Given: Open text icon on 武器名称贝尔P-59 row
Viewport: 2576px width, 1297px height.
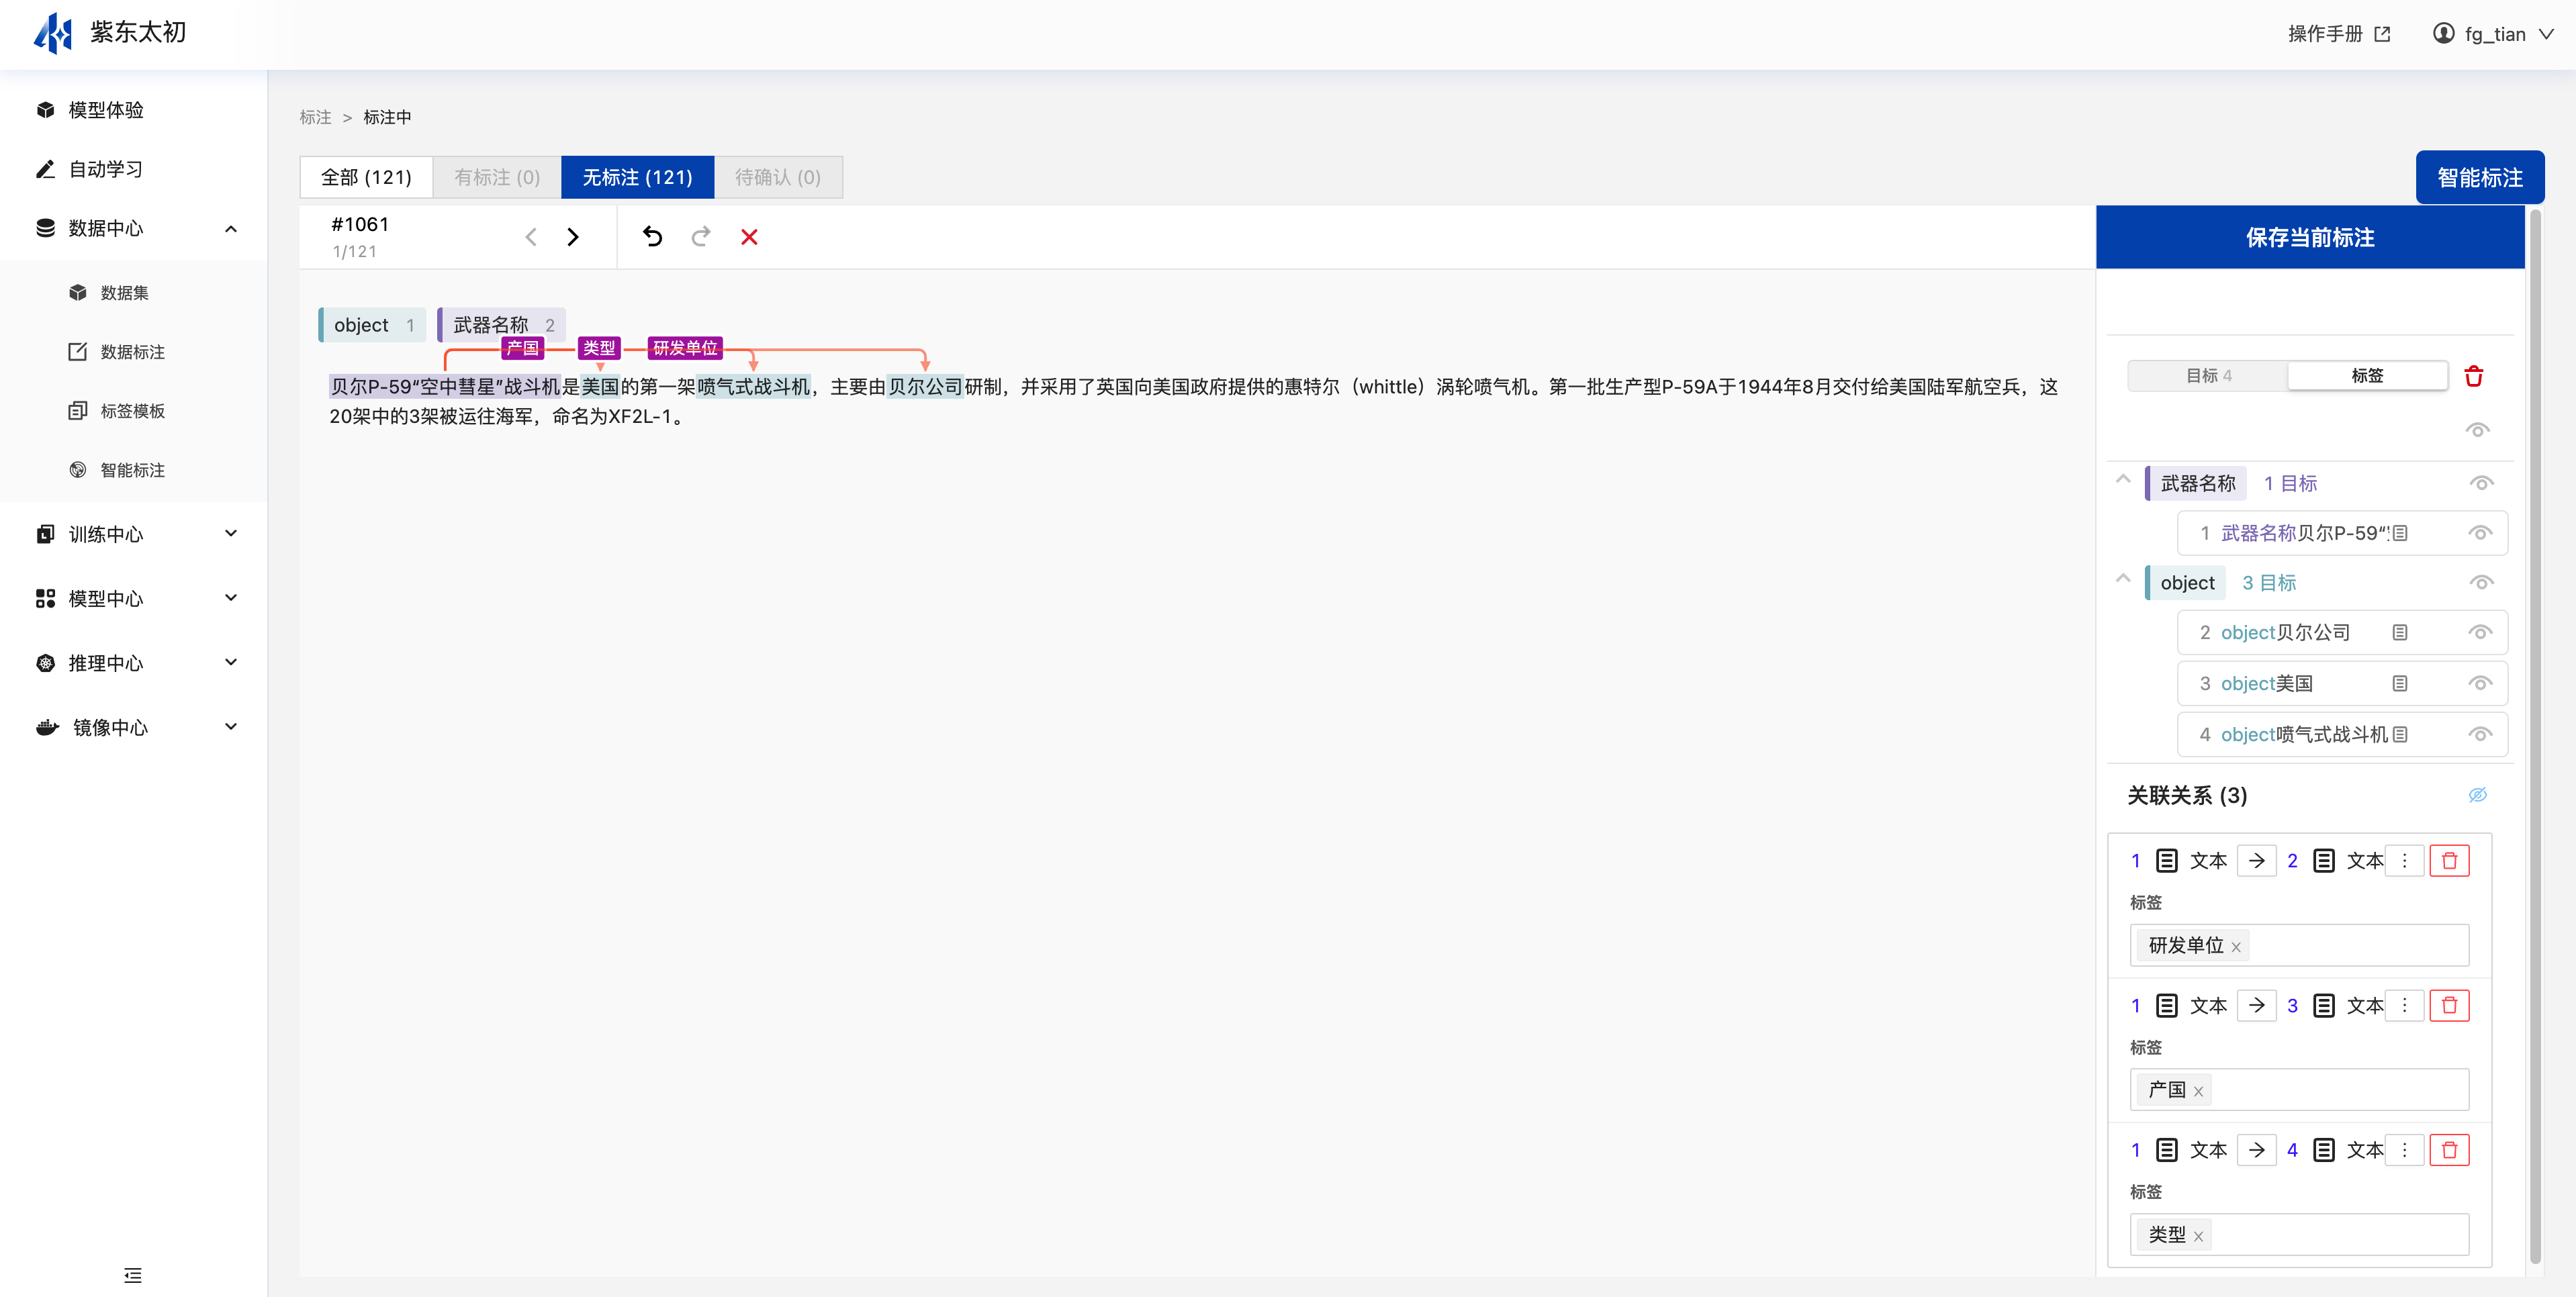Looking at the screenshot, I should 2400,533.
